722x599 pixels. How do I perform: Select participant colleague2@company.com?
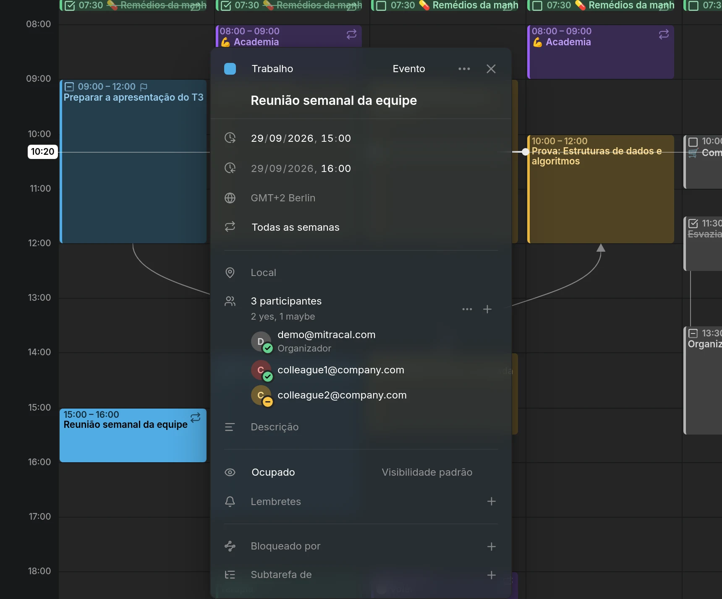pyautogui.click(x=329, y=395)
